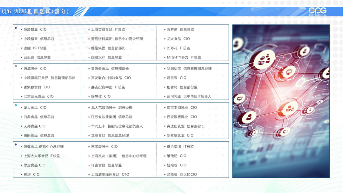Viewport: 343px width, 193px height.
Task: Select the entry '思念食品 CIO'
Action: point(34,165)
